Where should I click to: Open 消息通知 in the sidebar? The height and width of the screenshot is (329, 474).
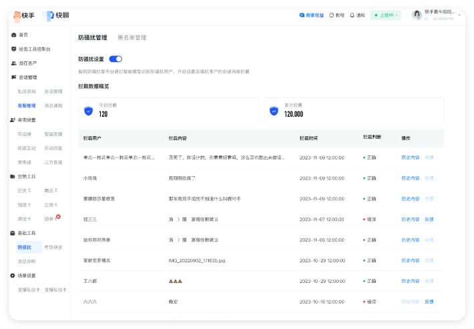(53, 105)
